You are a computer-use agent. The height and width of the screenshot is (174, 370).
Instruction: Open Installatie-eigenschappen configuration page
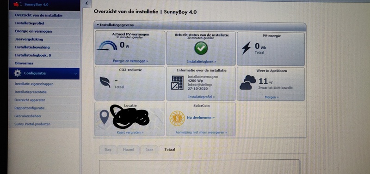pos(44,84)
